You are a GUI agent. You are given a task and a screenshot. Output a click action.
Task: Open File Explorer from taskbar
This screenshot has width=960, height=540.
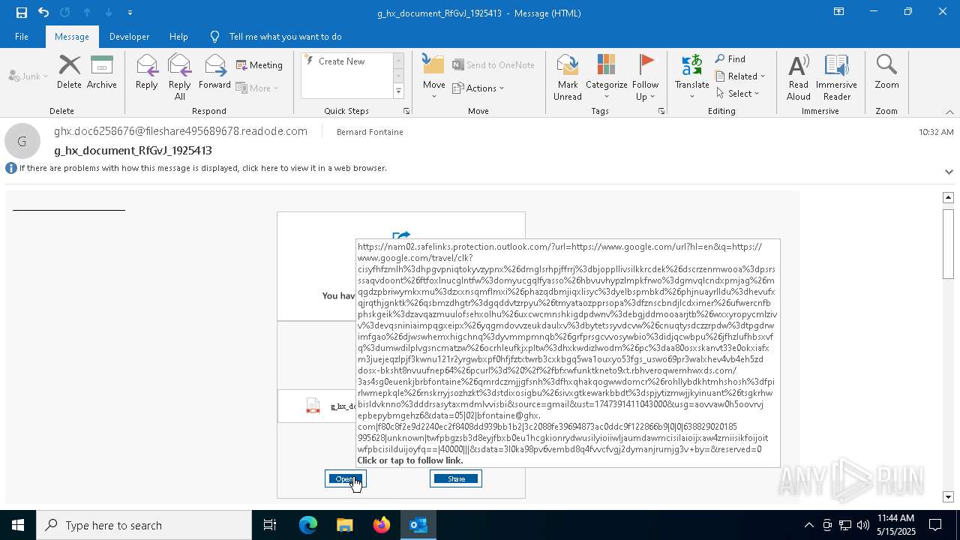(x=344, y=525)
